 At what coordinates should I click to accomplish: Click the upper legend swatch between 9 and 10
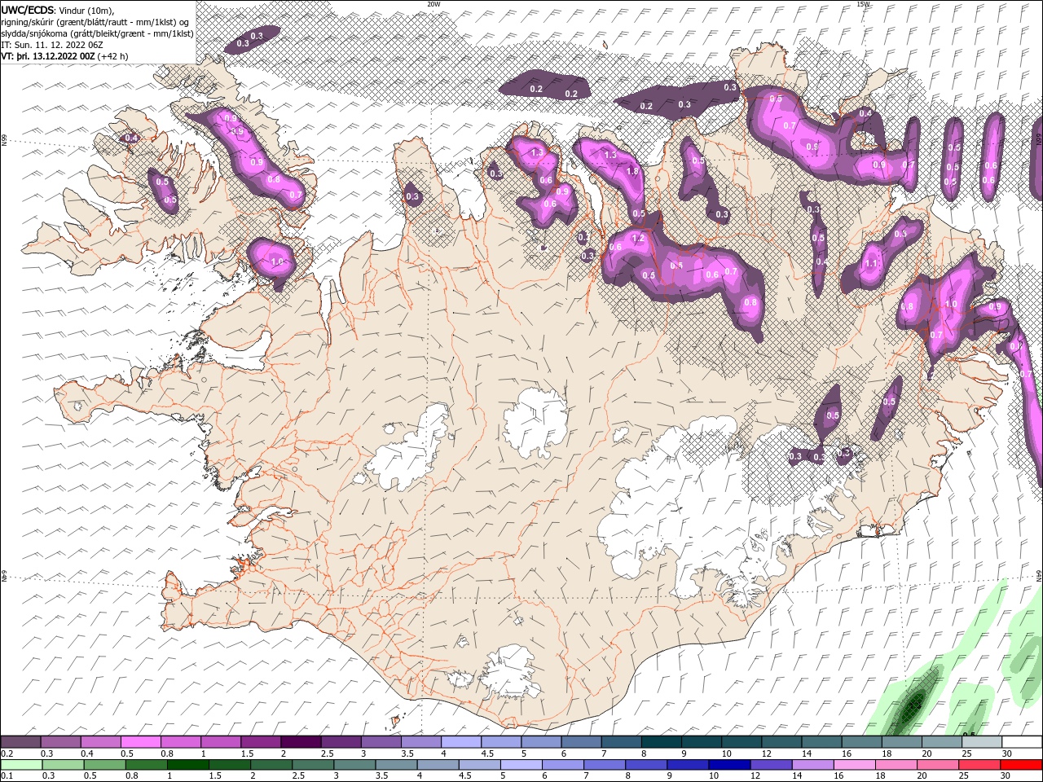(x=701, y=742)
